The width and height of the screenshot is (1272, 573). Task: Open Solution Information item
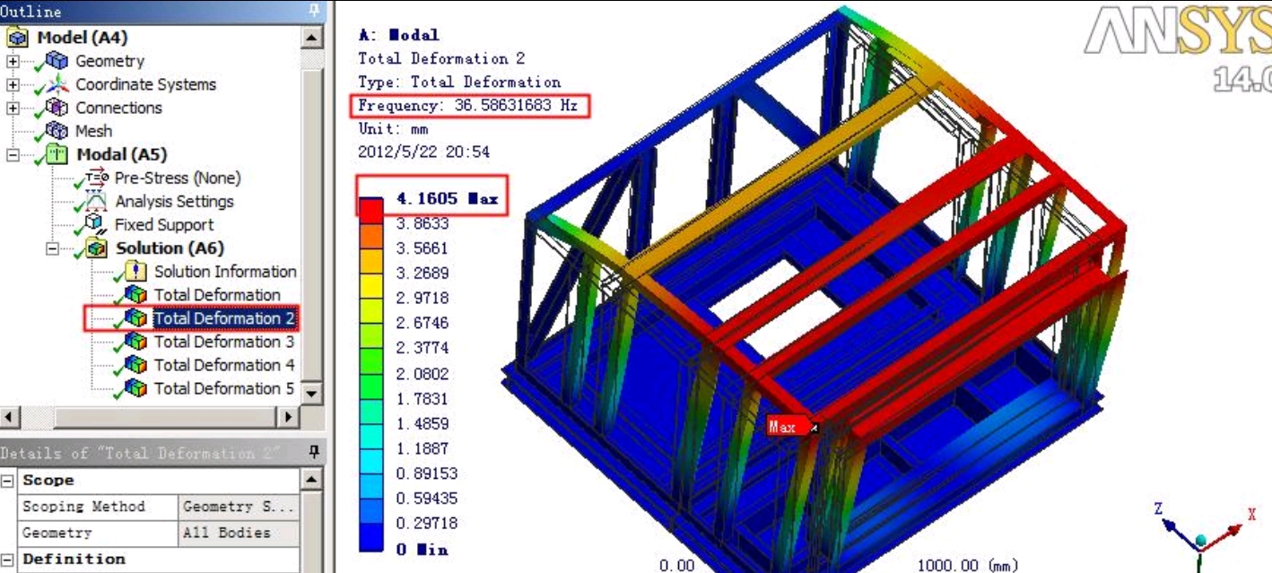pyautogui.click(x=225, y=271)
